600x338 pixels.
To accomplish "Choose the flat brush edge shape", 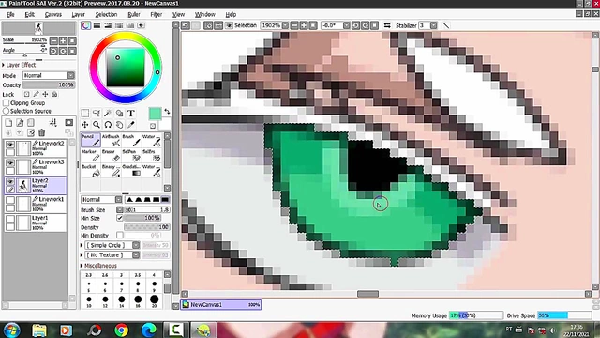I will click(x=165, y=200).
